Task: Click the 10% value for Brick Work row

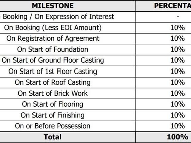Action: [x=178, y=93]
